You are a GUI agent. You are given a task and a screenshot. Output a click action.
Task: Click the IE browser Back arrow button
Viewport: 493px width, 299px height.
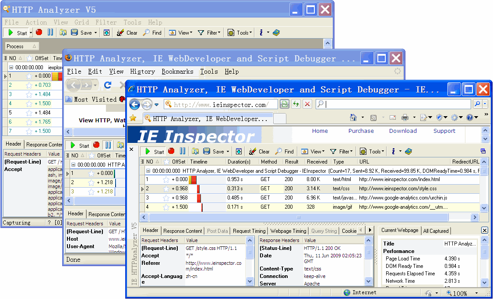[x=135, y=104]
